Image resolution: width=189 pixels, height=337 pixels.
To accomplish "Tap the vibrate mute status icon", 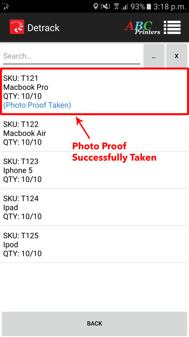I will point(105,7).
